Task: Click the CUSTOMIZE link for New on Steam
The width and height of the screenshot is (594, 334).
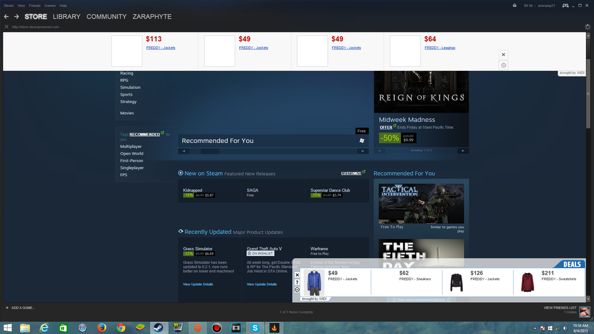Action: click(351, 173)
